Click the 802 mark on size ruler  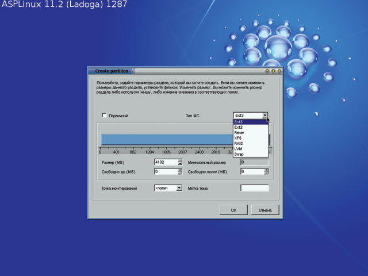point(133,152)
